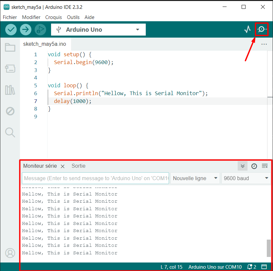This screenshot has width=273, height=271.
Task: Click the 'delay(1000);' code line
Action: (x=73, y=101)
